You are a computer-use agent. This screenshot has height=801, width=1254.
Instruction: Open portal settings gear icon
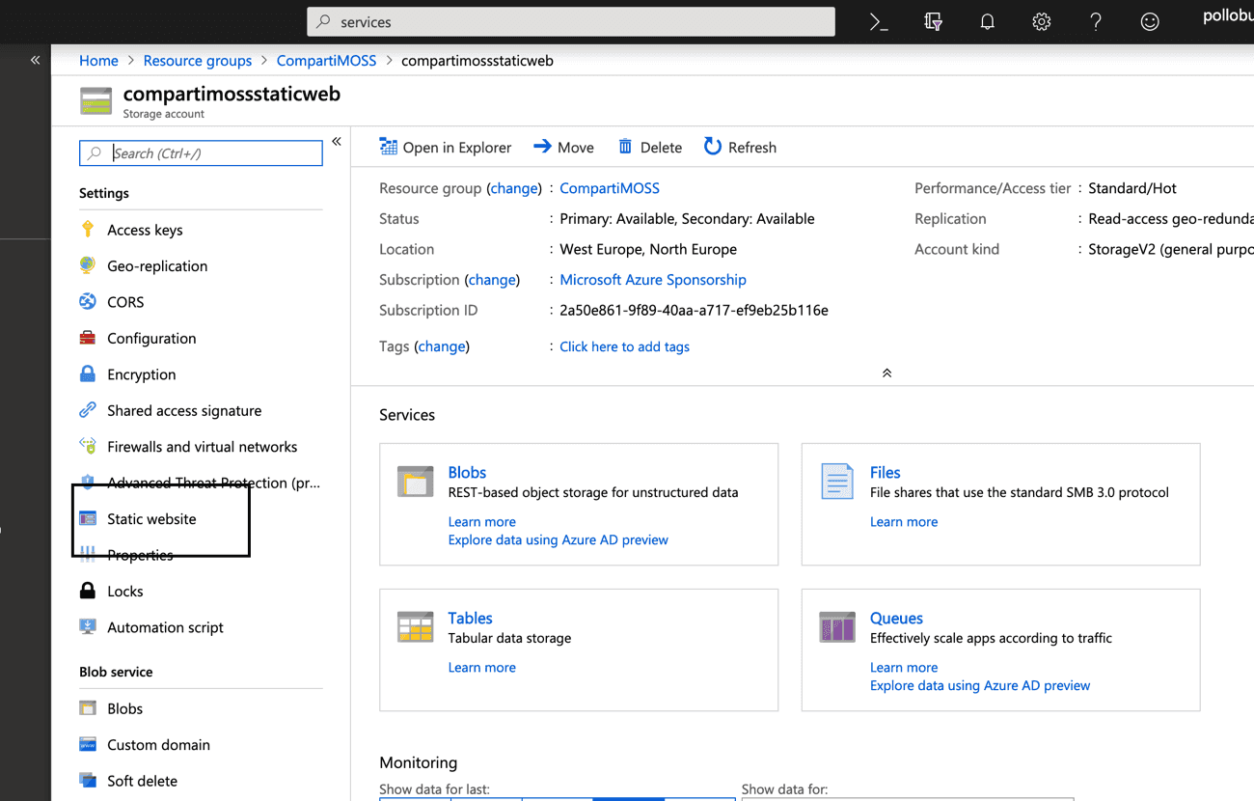(1041, 21)
